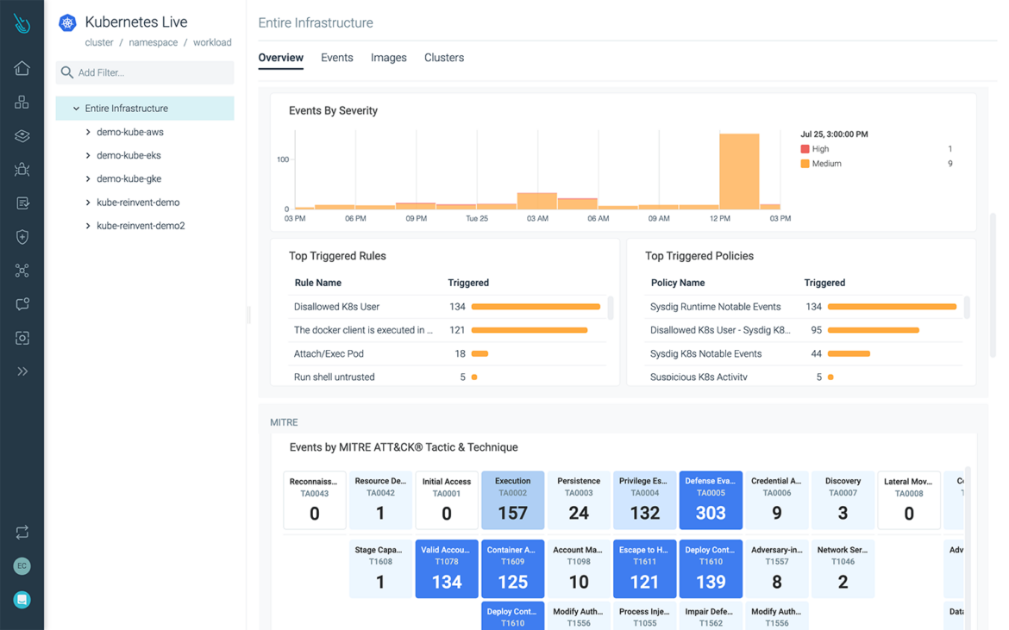Open the speech bubble record sidebar icon
The image size is (1009, 630).
pos(22,304)
